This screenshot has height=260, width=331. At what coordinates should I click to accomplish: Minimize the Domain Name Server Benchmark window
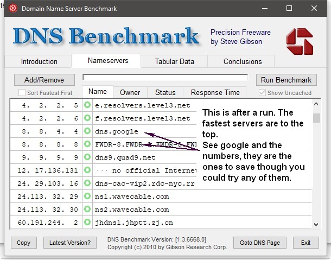coord(265,9)
